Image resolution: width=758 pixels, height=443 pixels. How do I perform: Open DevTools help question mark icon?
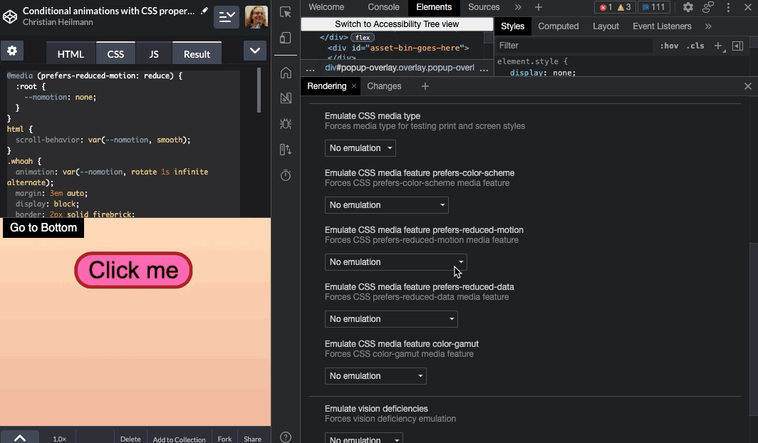click(x=286, y=437)
